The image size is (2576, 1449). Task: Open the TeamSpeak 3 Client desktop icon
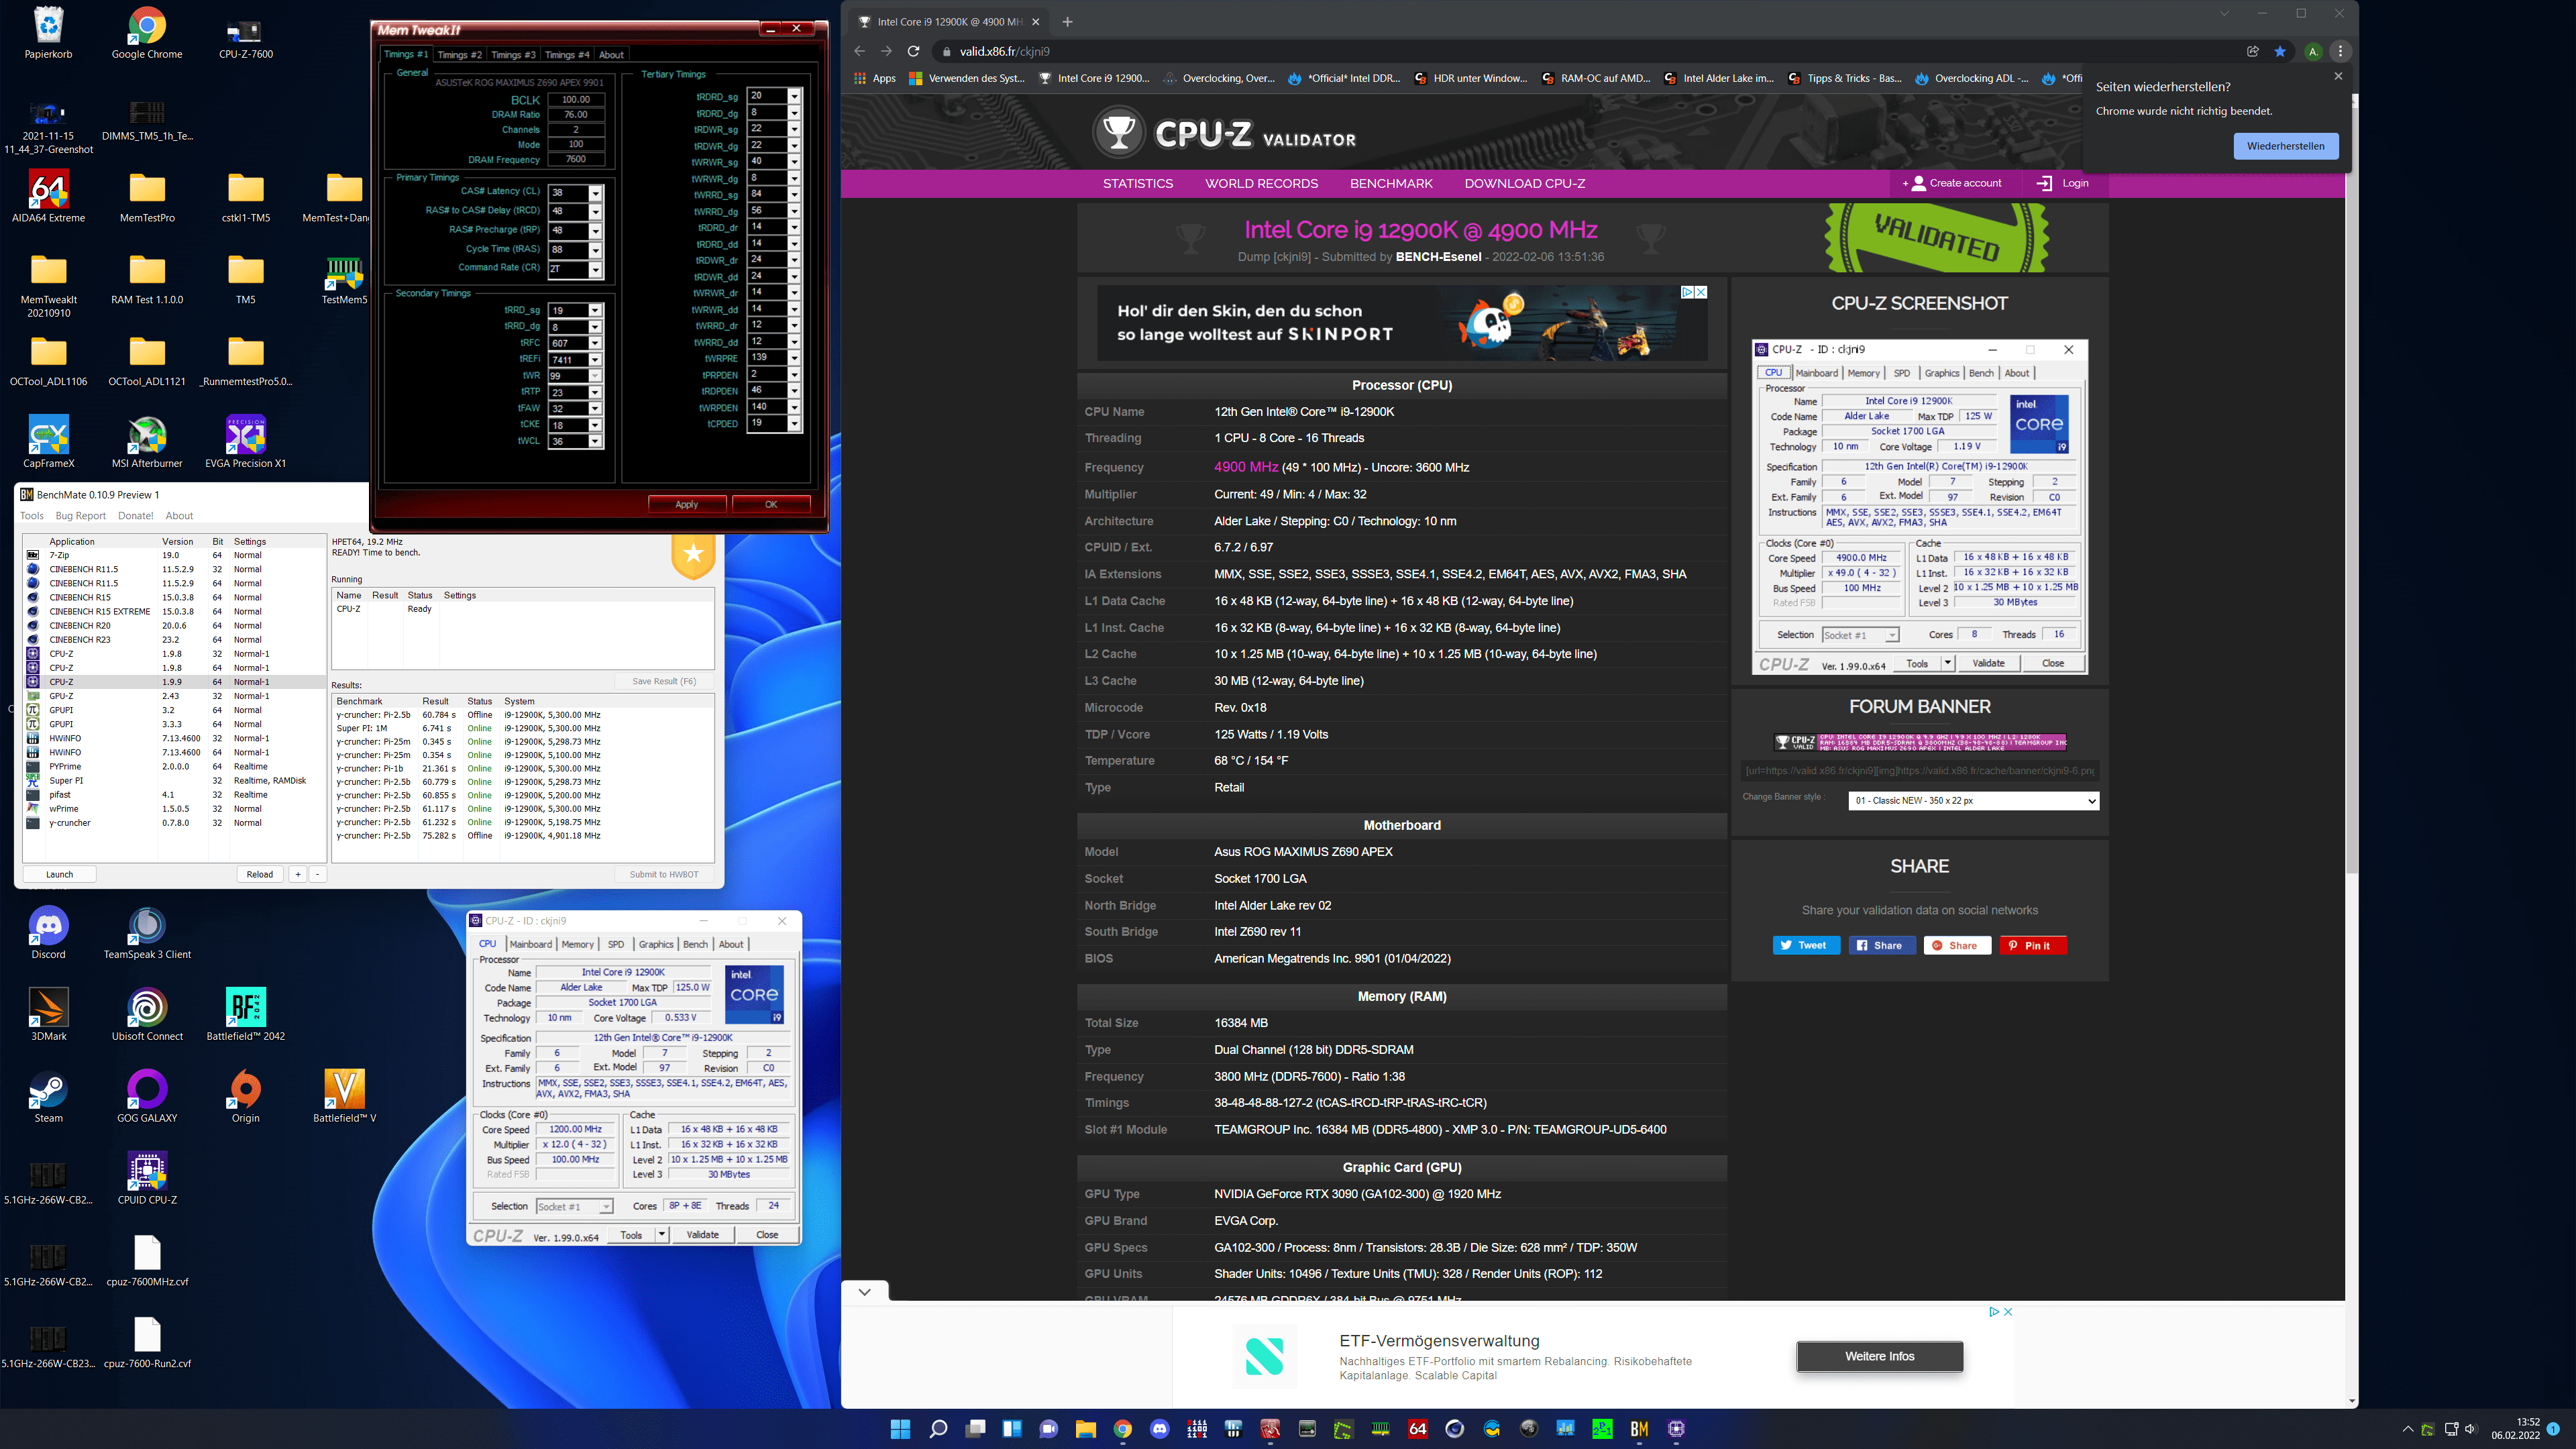(147, 932)
